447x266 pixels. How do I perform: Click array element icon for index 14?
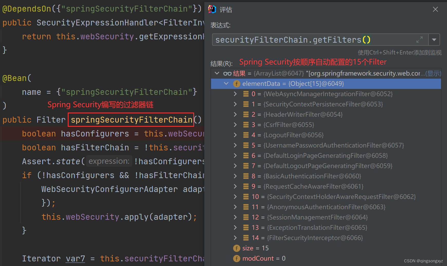pos(246,238)
